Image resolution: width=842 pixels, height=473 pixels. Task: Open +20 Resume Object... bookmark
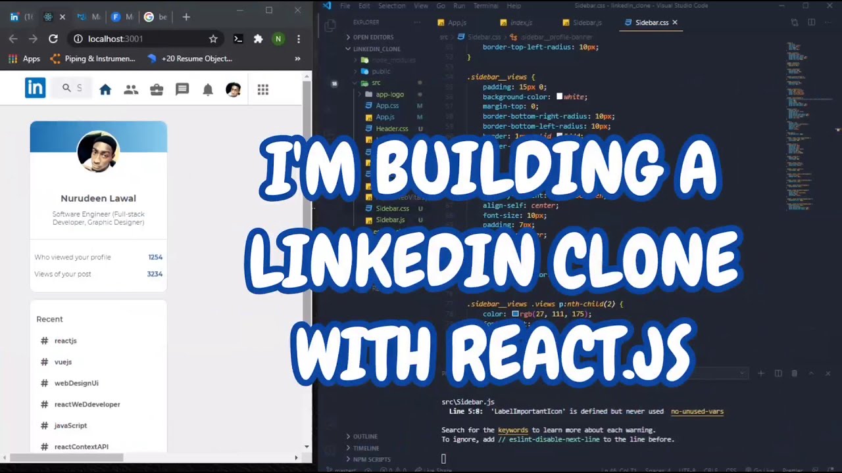[x=190, y=58]
